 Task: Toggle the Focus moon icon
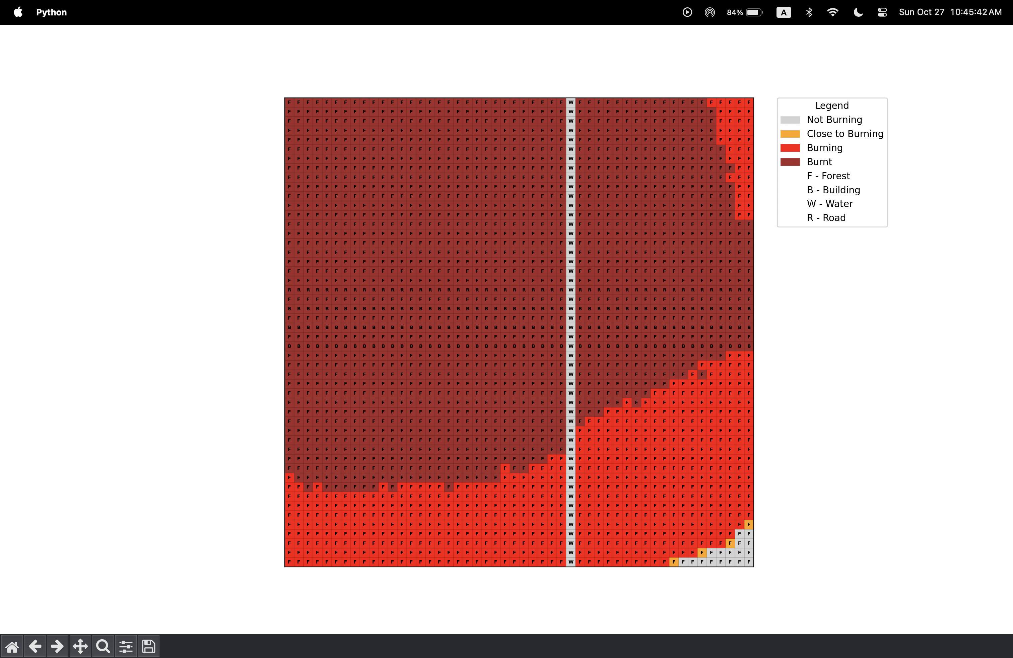(858, 12)
